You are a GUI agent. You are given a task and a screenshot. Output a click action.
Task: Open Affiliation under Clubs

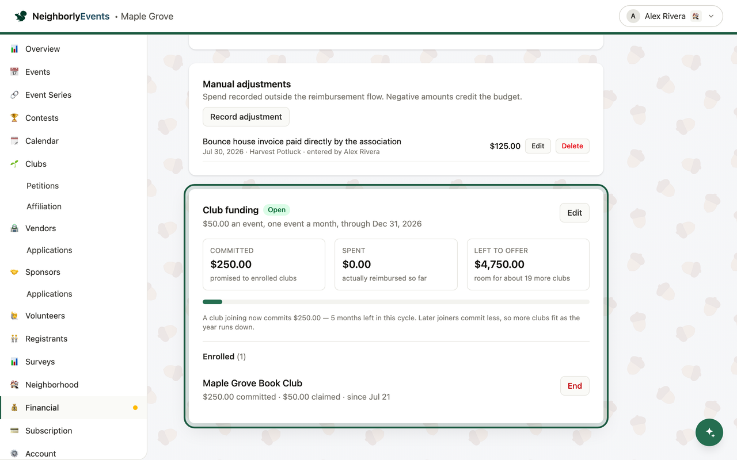point(44,206)
